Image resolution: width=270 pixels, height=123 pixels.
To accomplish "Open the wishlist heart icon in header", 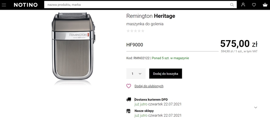I will (x=254, y=5).
